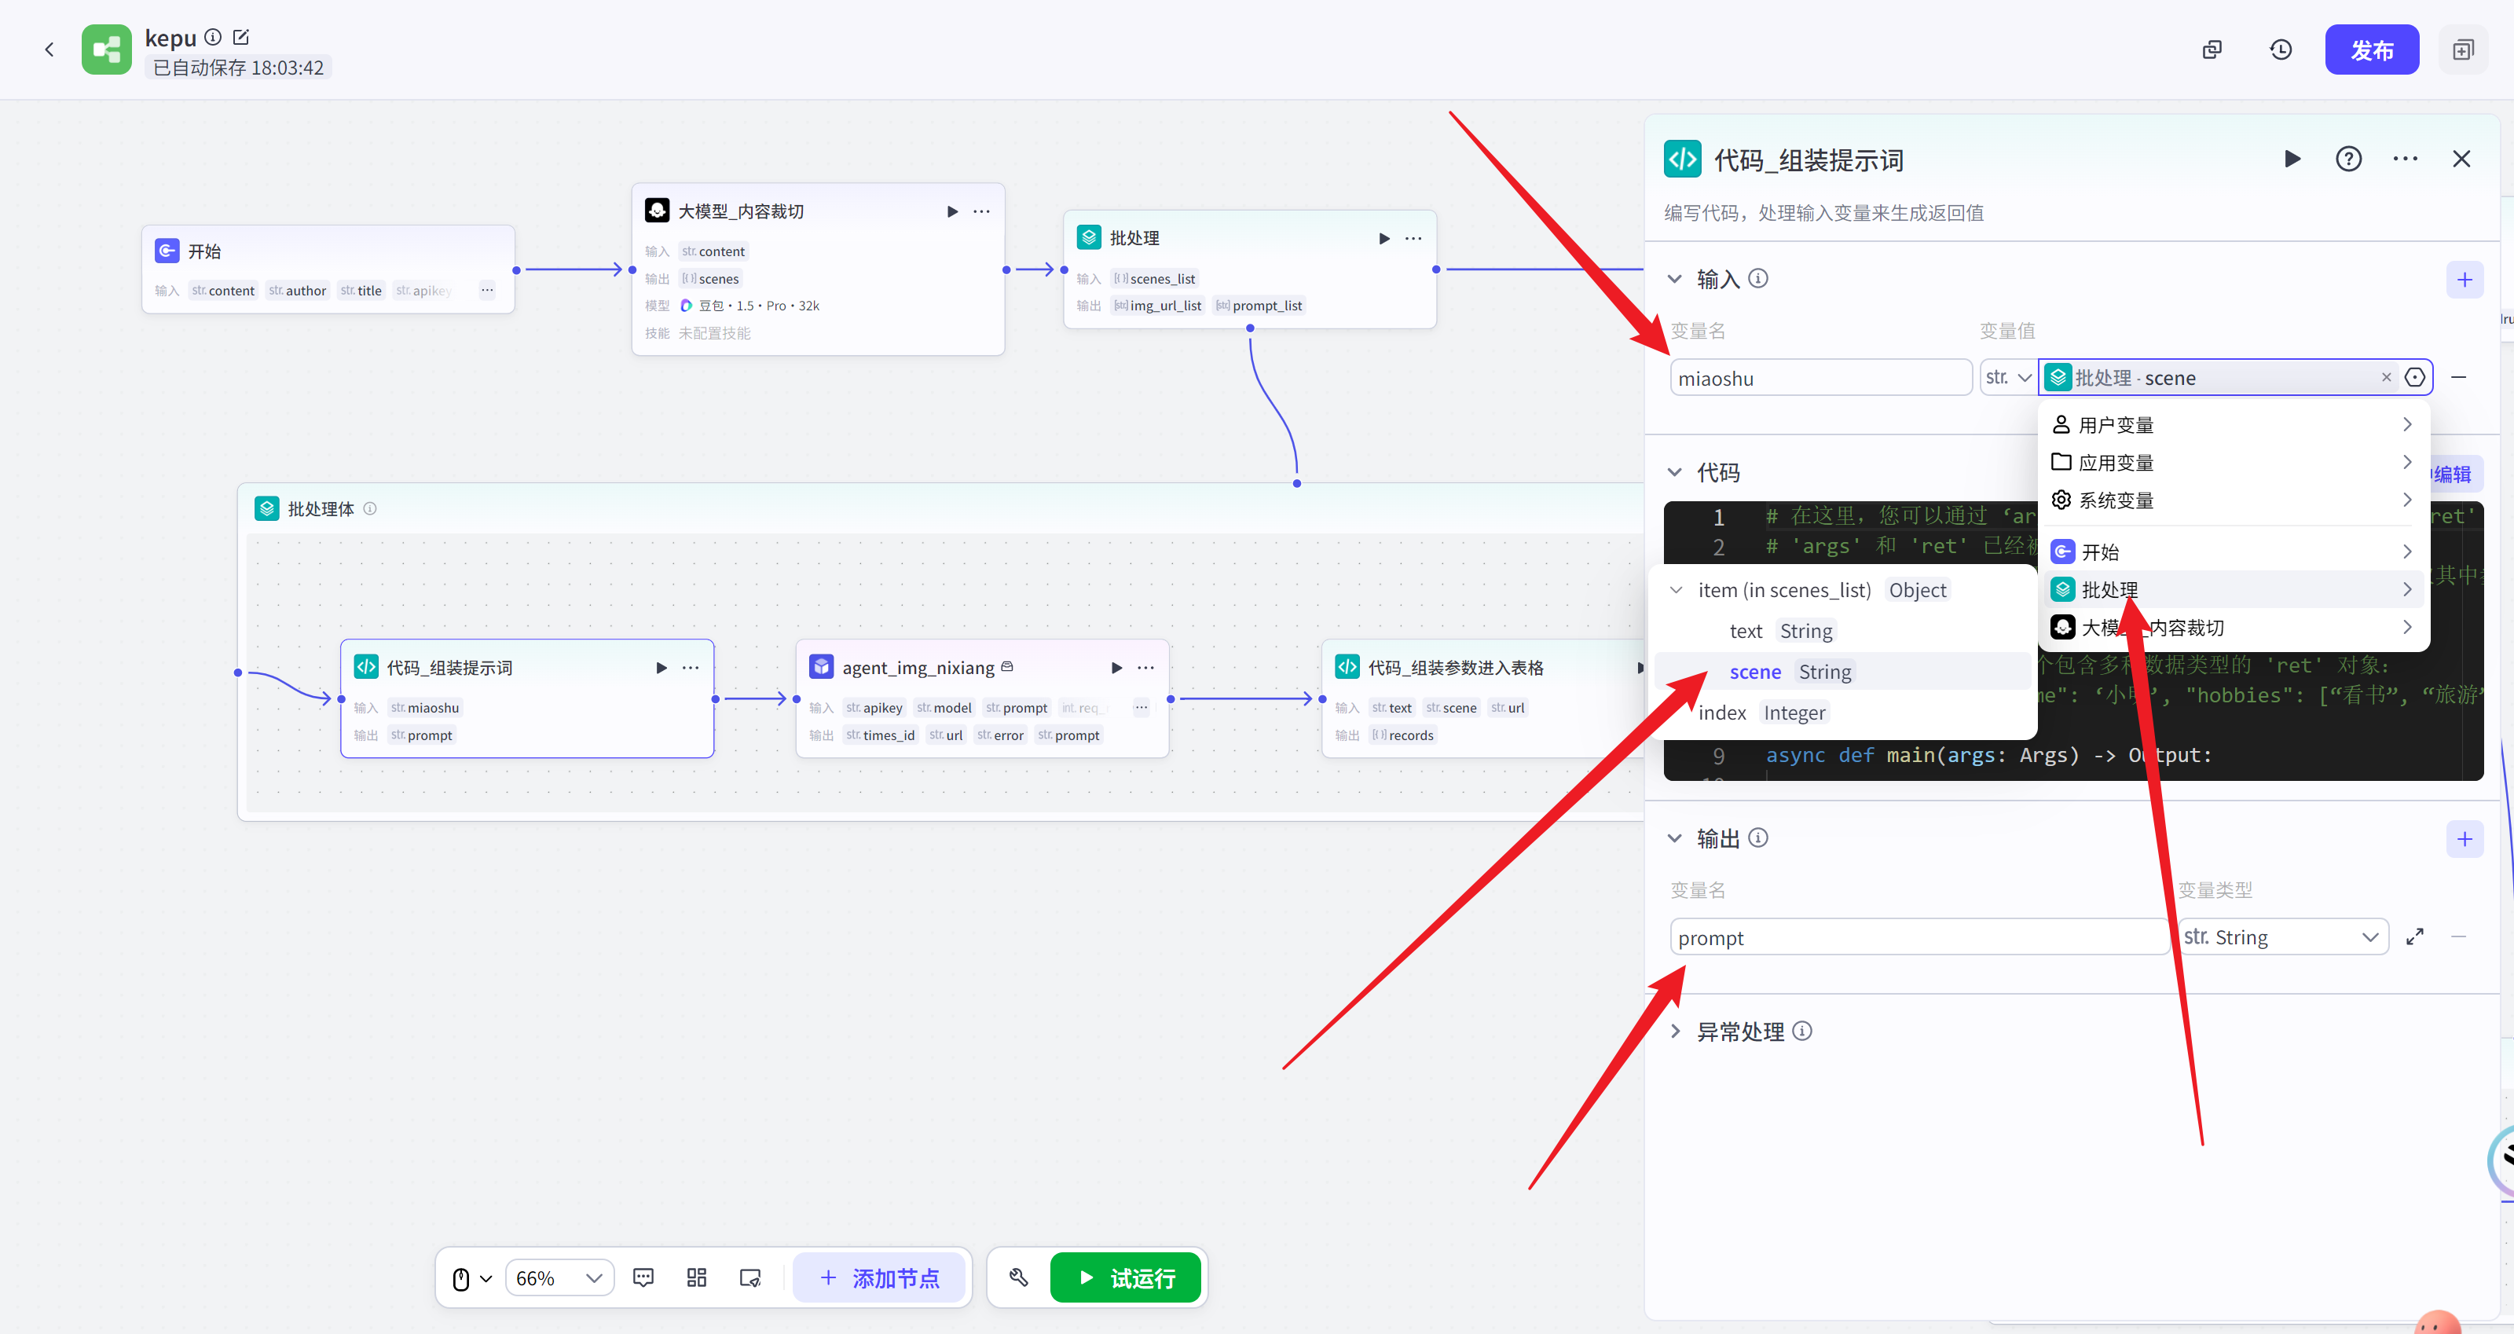
Task: Expand the 异常处理 section
Action: click(1675, 1032)
